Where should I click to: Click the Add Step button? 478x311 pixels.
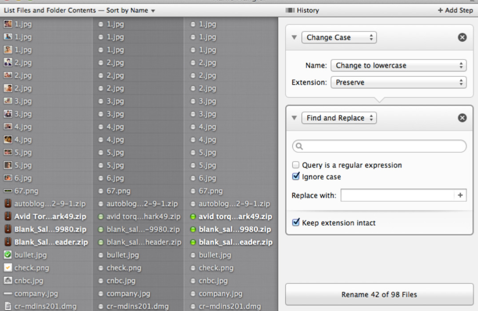pos(455,10)
